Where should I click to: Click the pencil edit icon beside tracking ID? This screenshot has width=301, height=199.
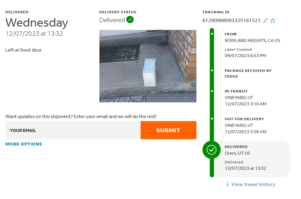[x=266, y=21]
